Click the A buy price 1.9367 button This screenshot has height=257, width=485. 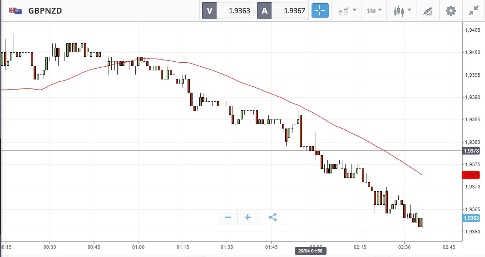283,10
